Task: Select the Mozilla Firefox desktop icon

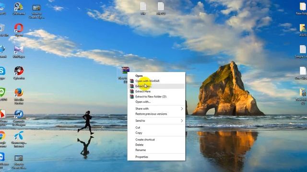Action: click(19, 97)
